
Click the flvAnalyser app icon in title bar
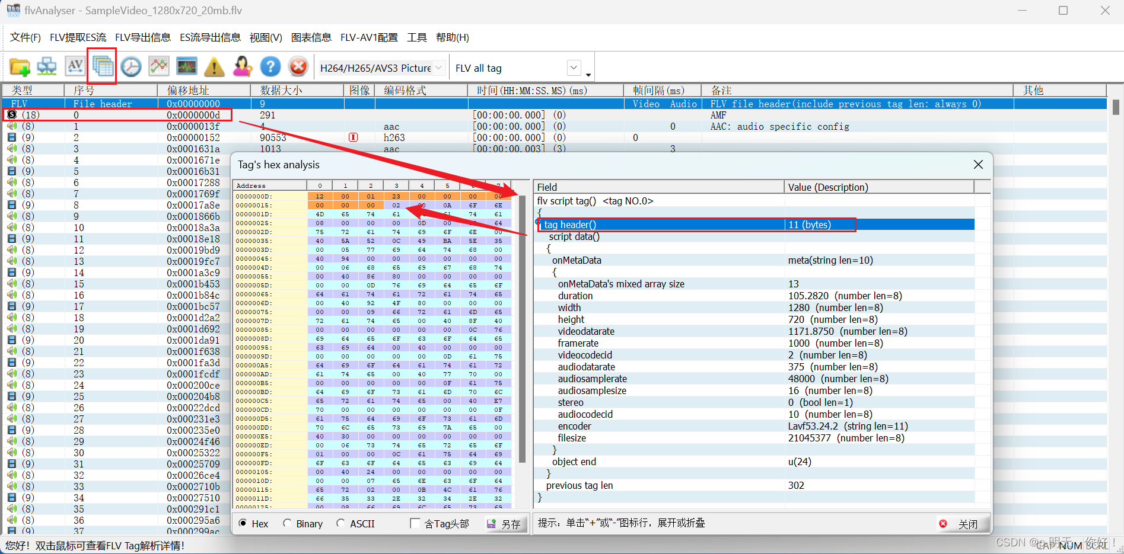click(x=13, y=10)
